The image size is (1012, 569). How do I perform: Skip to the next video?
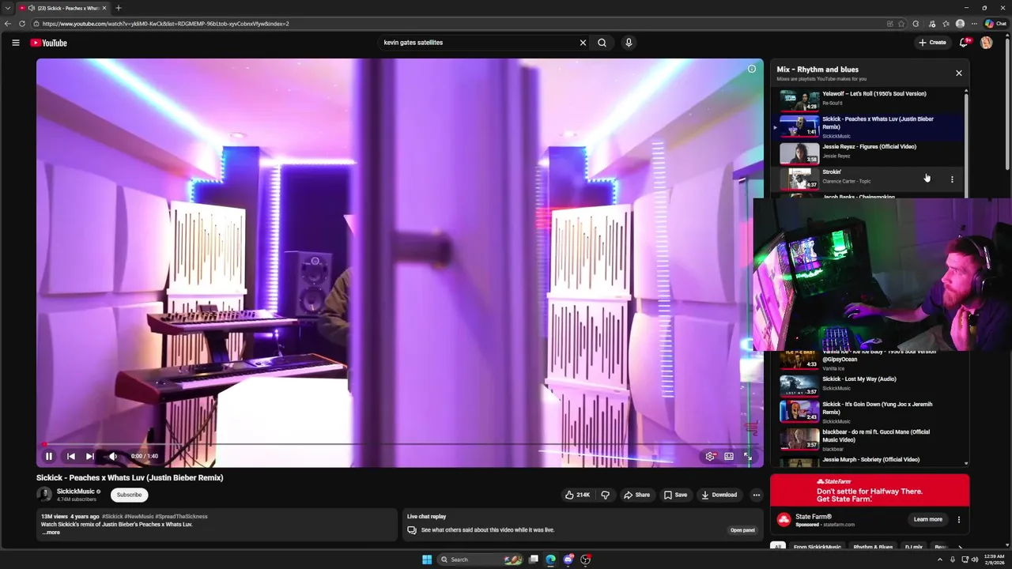click(x=90, y=456)
